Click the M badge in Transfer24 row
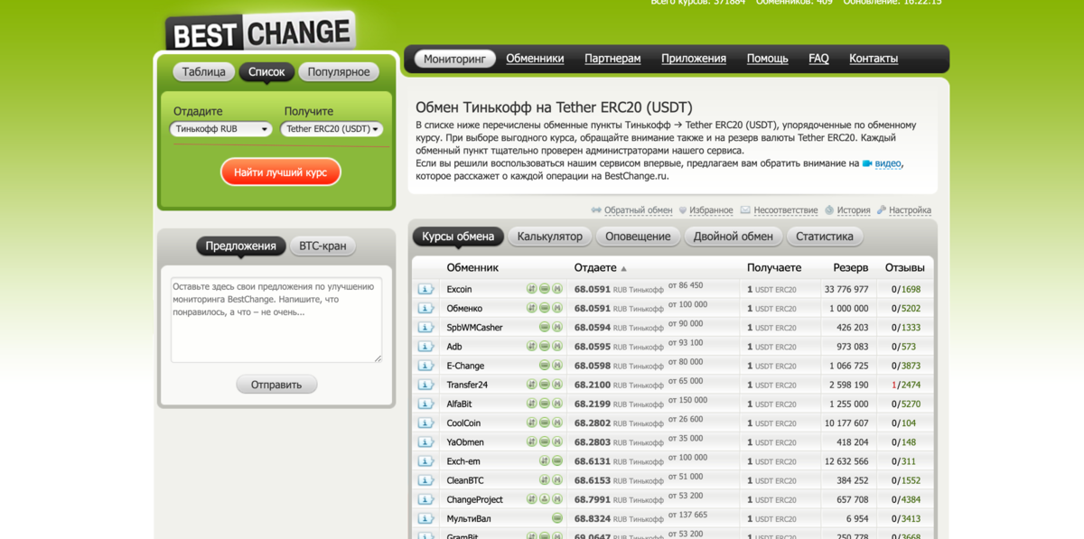The height and width of the screenshot is (539, 1084). 557,385
